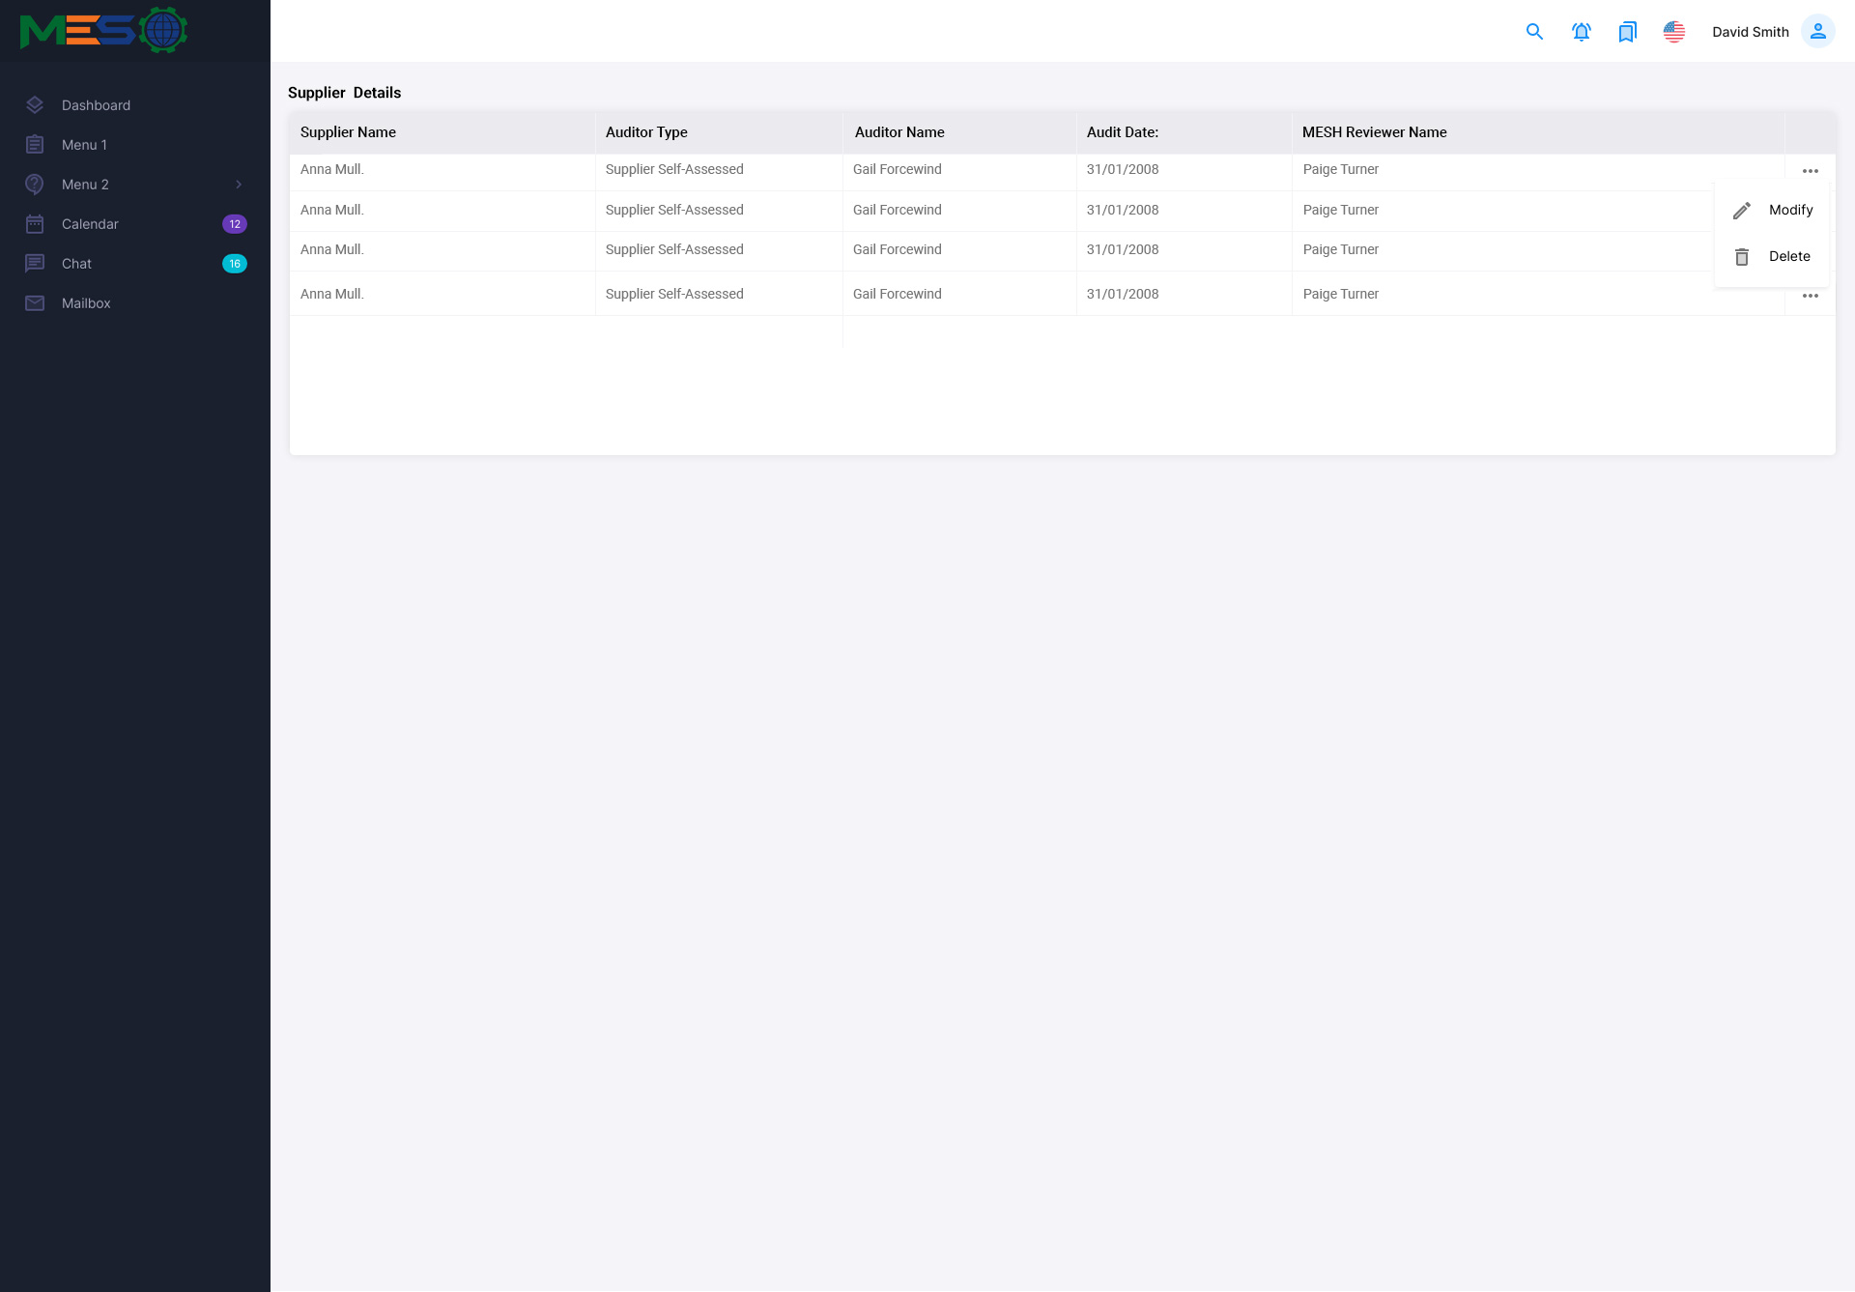Click the Supplier Name column header

(348, 132)
